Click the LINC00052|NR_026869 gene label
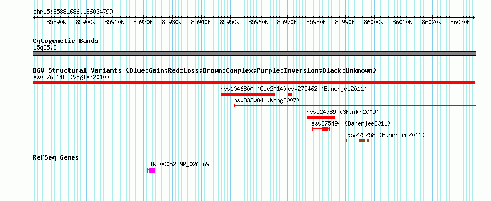This screenshot has height=201, width=491. [x=178, y=164]
